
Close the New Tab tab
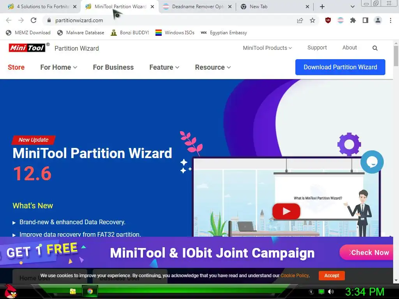point(307,7)
